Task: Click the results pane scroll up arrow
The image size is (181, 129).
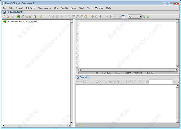Action: tap(177, 86)
